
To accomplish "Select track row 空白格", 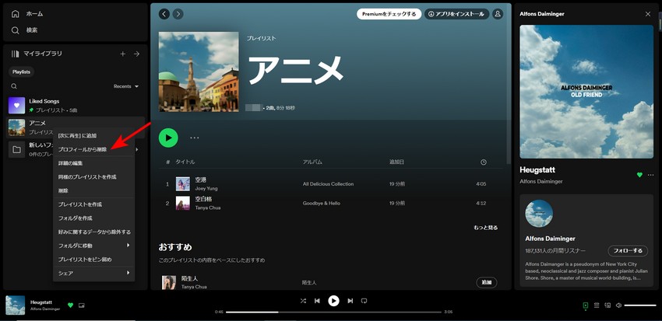I will 330,204.
